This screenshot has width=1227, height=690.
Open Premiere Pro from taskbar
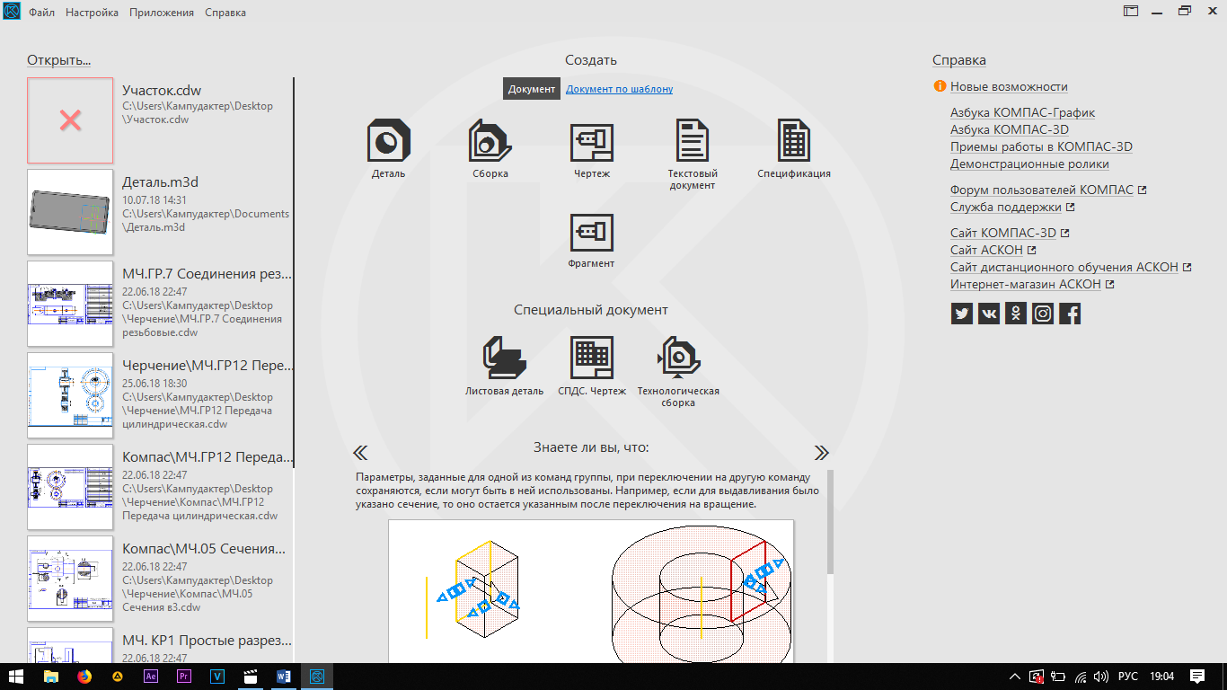(183, 677)
